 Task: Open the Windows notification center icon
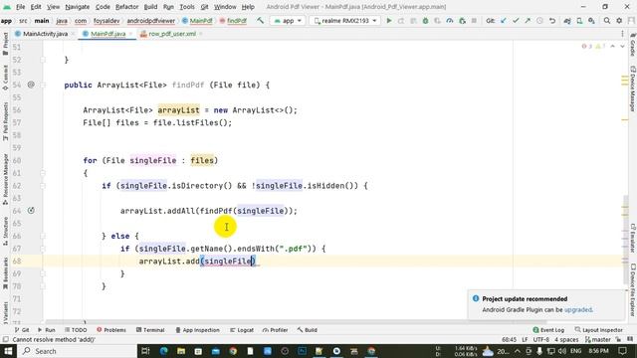click(x=623, y=351)
